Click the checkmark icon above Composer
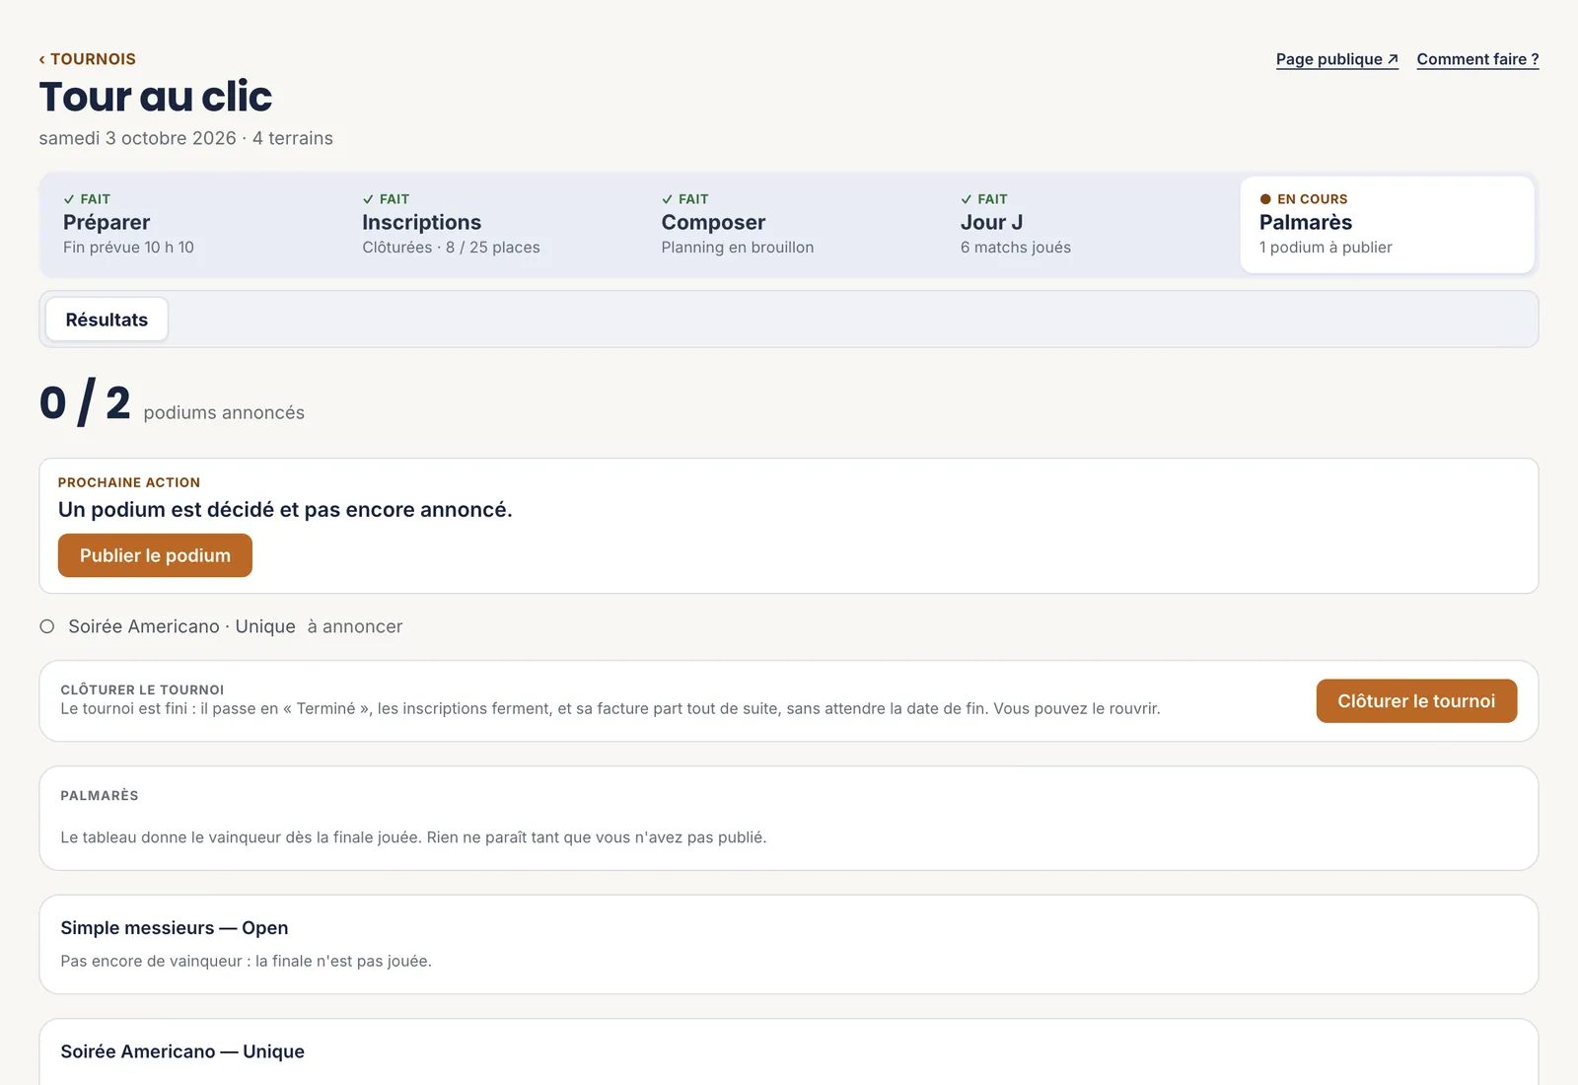Screen dimensions: 1578x1085 tap(668, 199)
